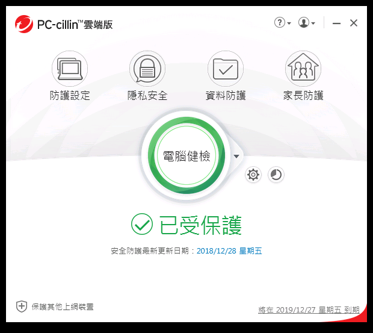Viewport: 373px width, 333px height.
Task: Expand the account user menu
Action: (x=306, y=23)
